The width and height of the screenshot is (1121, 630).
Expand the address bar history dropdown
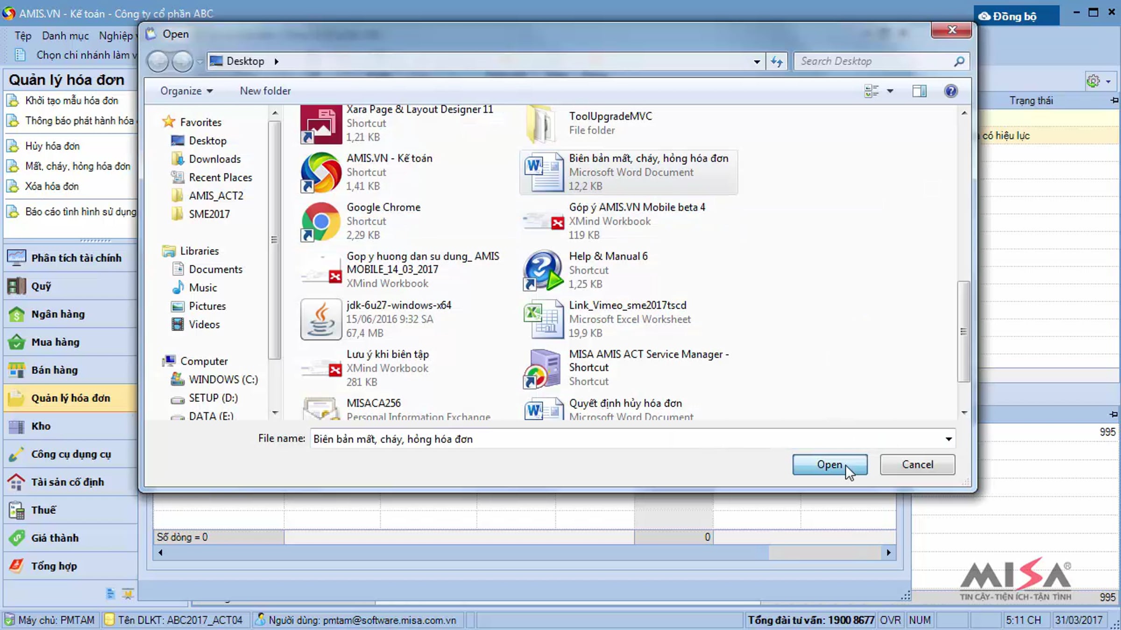757,61
